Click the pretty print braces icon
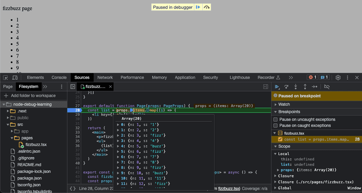This screenshot has height=193, width=362. point(73,188)
